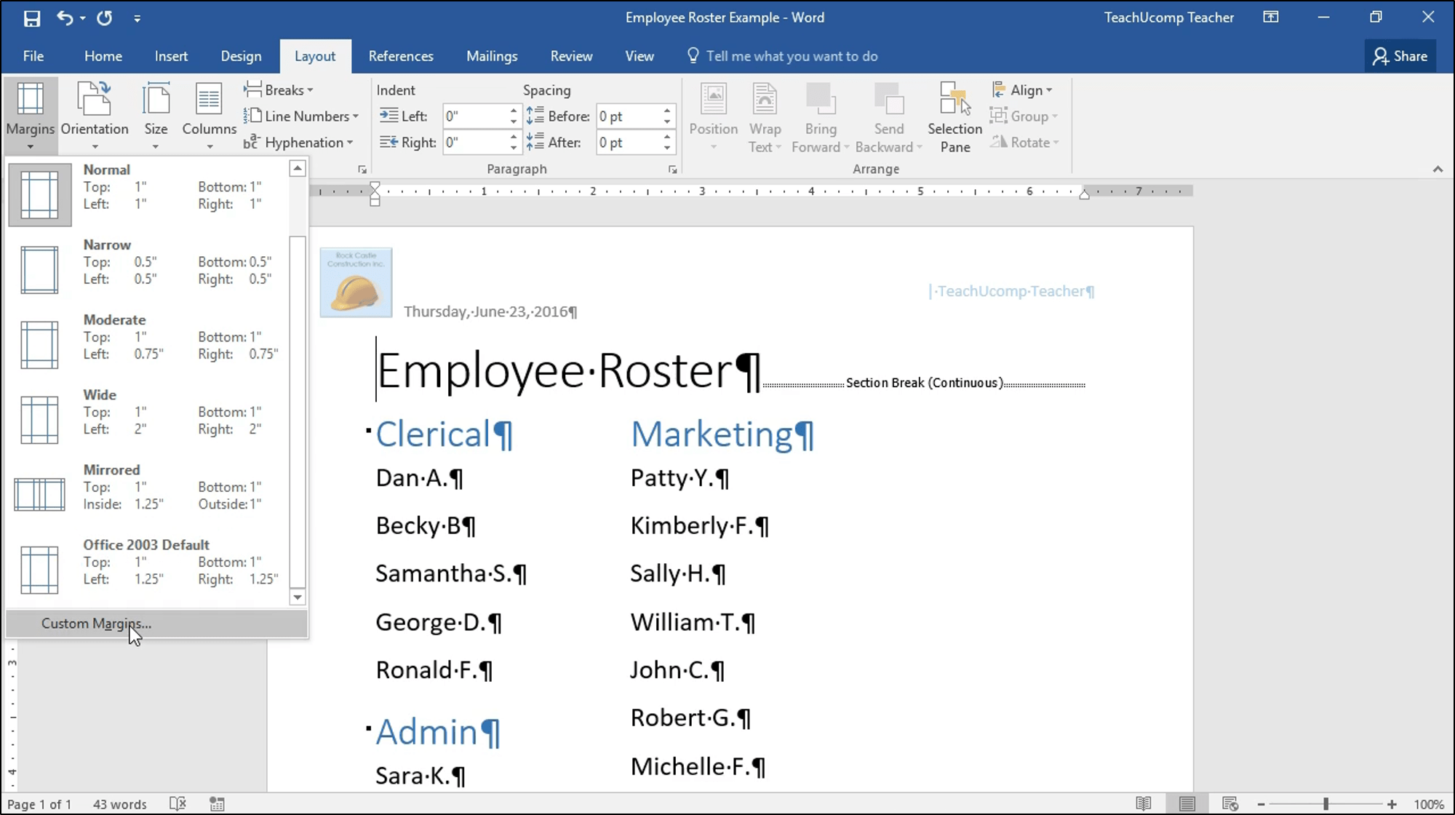Select the Wrap Text tool
The height and width of the screenshot is (815, 1455).
(765, 116)
